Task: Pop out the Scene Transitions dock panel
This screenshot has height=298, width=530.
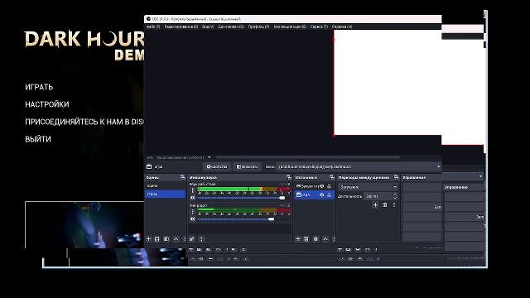Action: [396, 177]
